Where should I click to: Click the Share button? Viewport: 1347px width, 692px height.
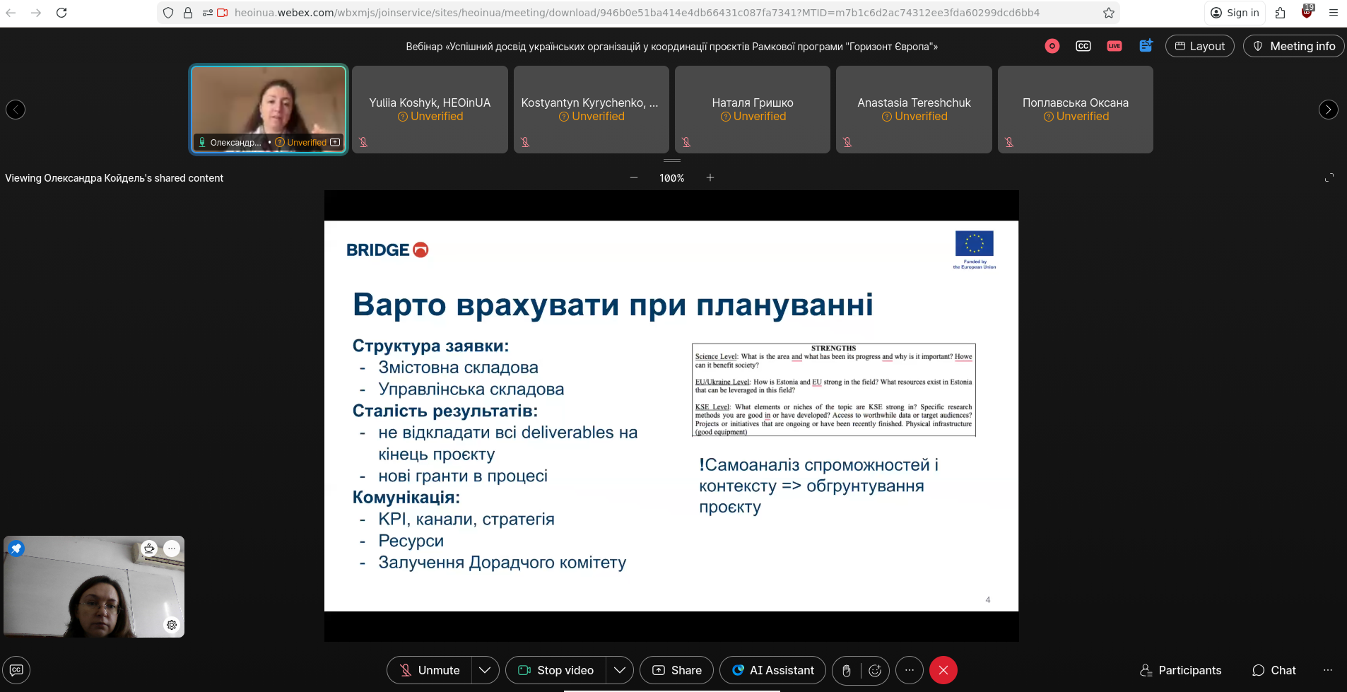tap(676, 670)
